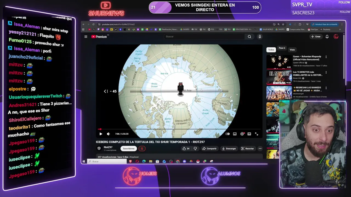Image resolution: width=351 pixels, height=197 pixels.
Task: Select the Todos filter chip
Action: (x=271, y=50)
